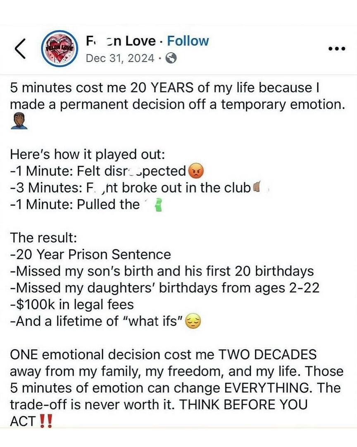The height and width of the screenshot is (447, 357).
Task: Follow this page
Action: coord(188,41)
